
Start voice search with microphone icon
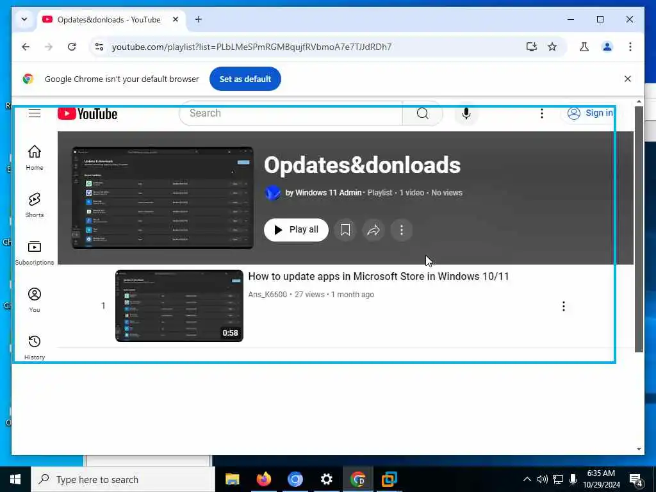click(466, 113)
